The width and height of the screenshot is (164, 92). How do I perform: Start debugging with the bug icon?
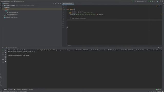150,1
